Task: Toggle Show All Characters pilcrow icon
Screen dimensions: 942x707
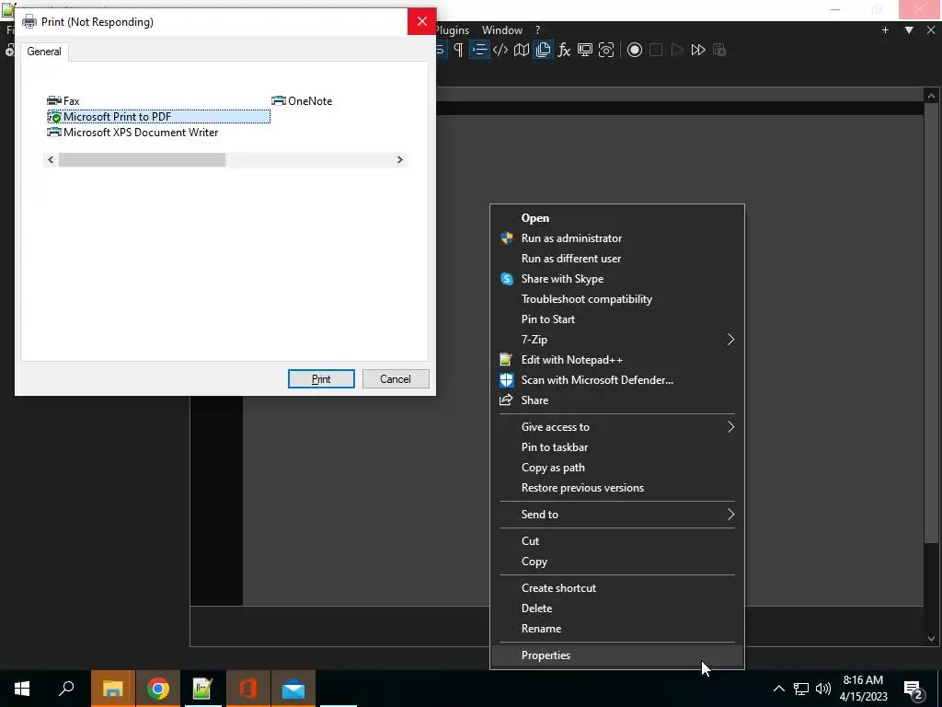Action: [x=458, y=50]
